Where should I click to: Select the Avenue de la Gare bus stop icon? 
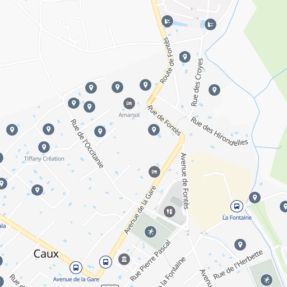76,267
